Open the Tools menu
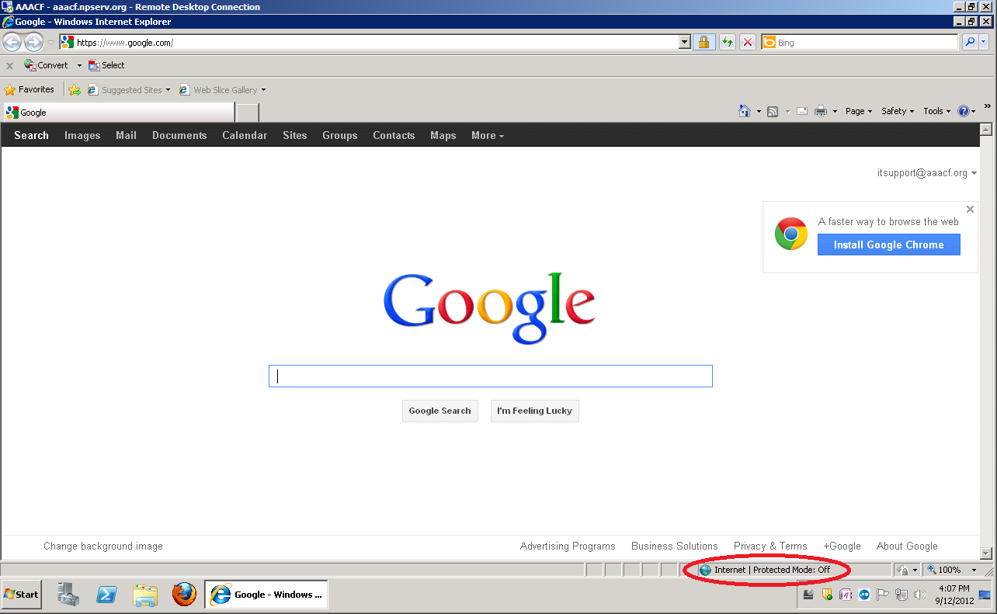 click(937, 111)
